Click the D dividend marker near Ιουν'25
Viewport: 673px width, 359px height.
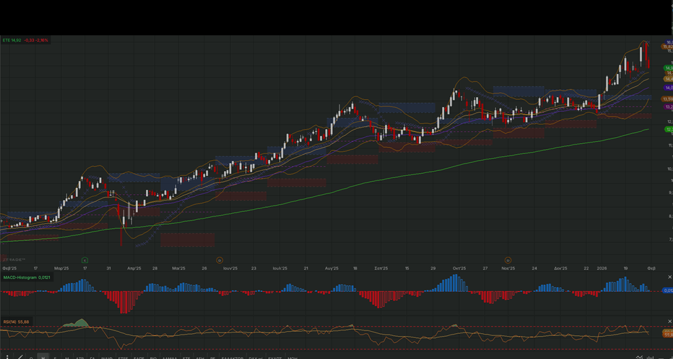pyautogui.click(x=219, y=260)
